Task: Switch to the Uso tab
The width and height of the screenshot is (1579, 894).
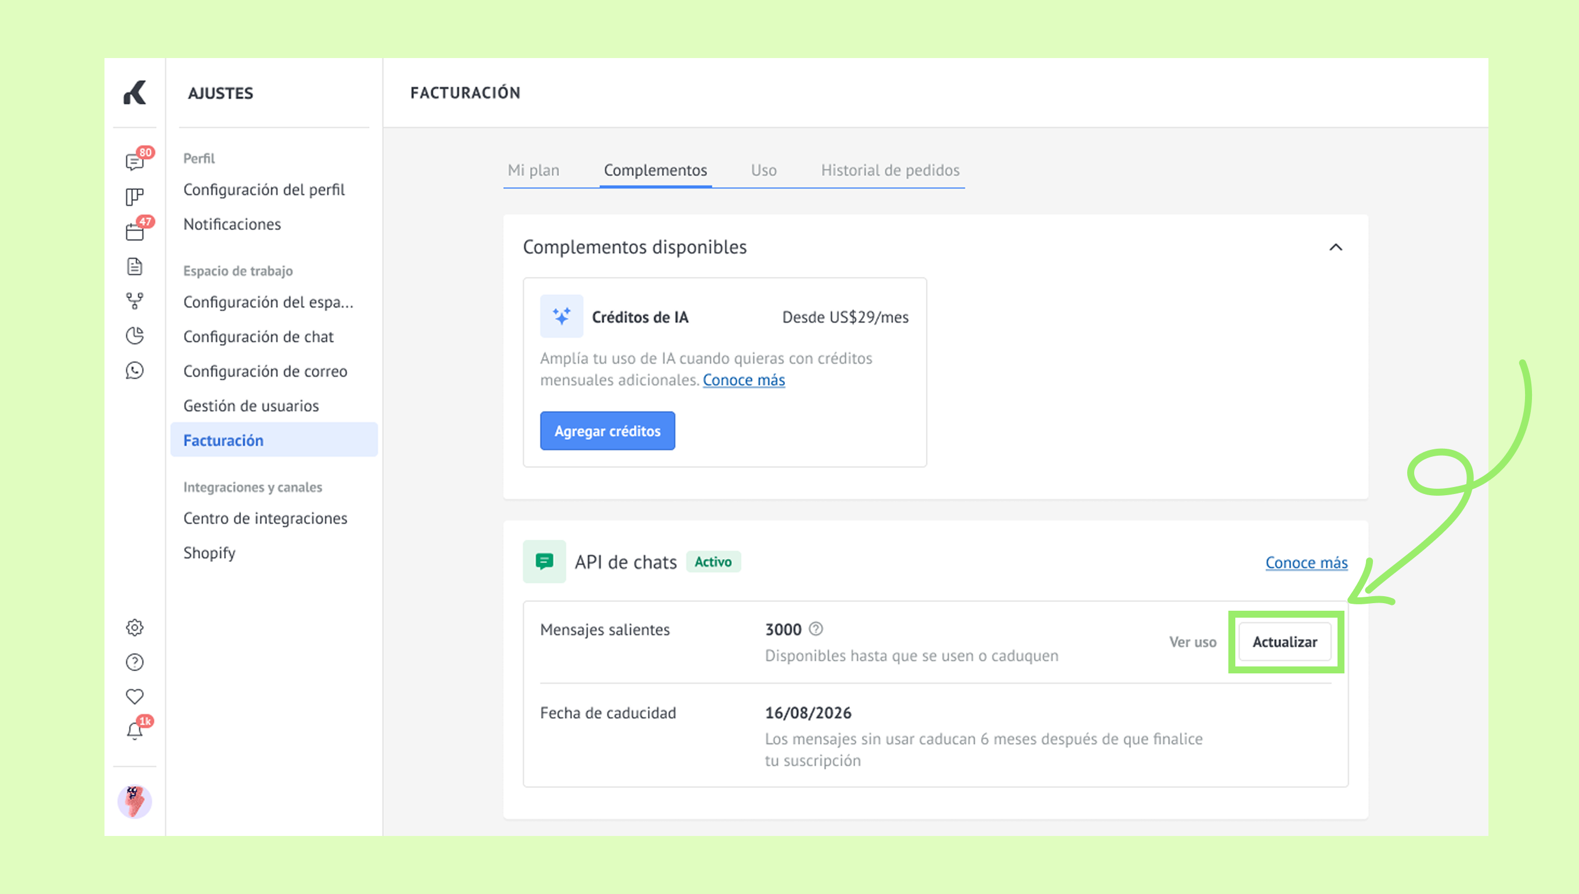Action: coord(764,170)
